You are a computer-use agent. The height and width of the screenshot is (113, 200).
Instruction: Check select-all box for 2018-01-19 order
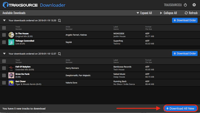pyautogui.click(x=4, y=28)
